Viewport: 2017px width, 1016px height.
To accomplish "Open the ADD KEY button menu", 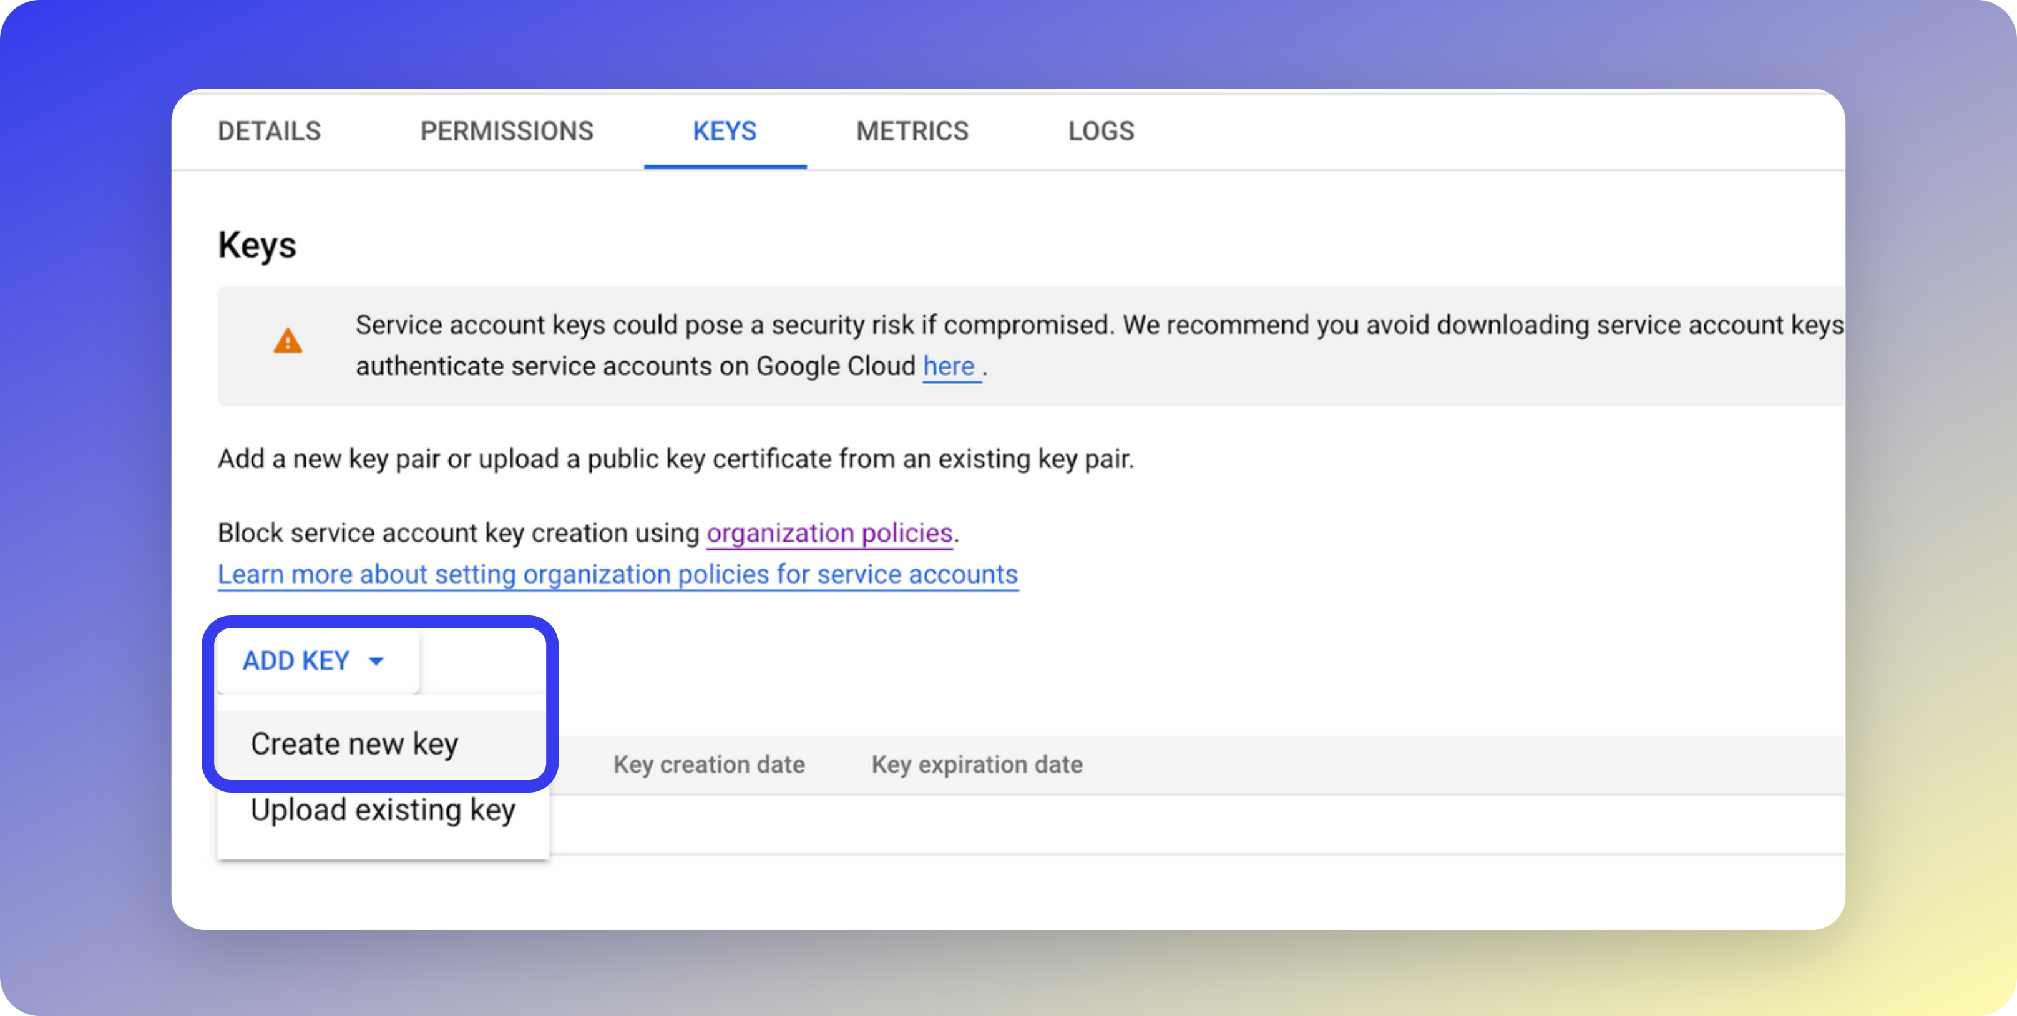I will point(296,662).
